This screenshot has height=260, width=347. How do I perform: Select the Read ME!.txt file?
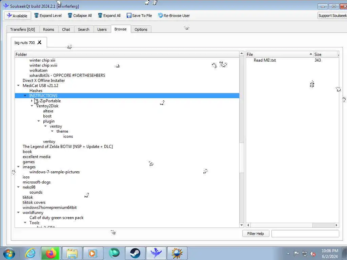(x=265, y=60)
